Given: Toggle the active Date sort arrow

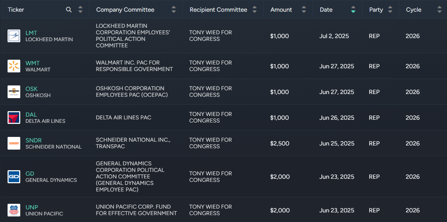Looking at the screenshot, I should (353, 10).
